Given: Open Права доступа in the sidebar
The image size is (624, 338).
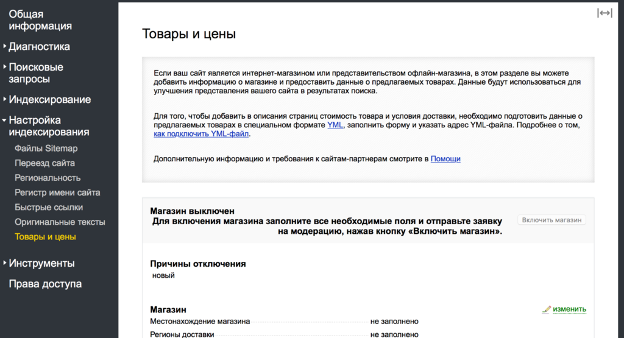Looking at the screenshot, I should pos(45,284).
